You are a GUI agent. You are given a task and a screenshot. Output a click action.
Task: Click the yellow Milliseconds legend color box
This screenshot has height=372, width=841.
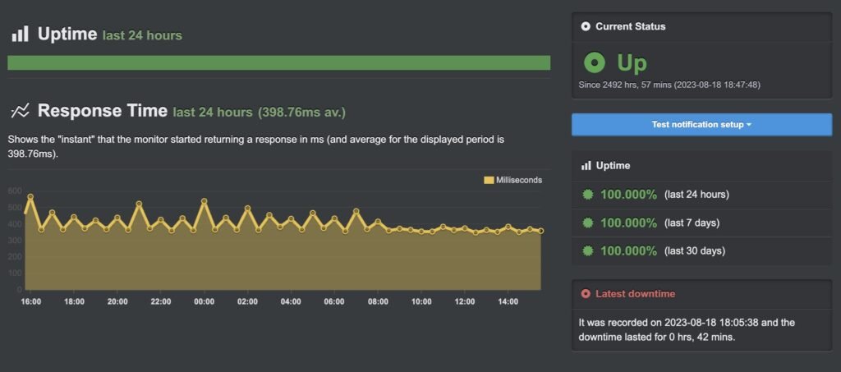point(489,180)
